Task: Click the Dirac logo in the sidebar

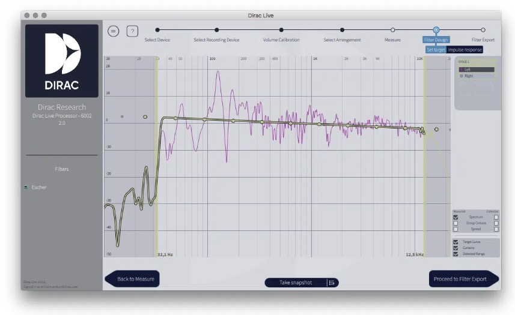Action: 62,61
